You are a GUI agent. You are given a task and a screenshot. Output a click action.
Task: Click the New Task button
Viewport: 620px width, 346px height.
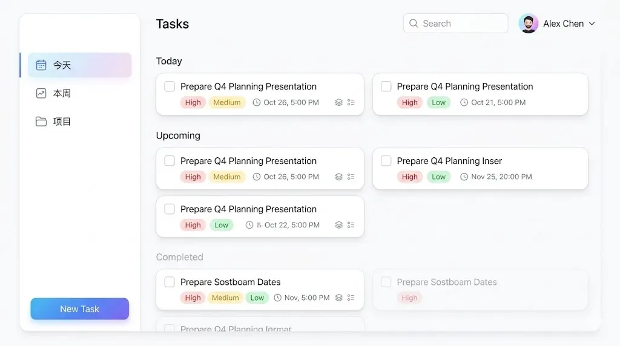coord(79,309)
